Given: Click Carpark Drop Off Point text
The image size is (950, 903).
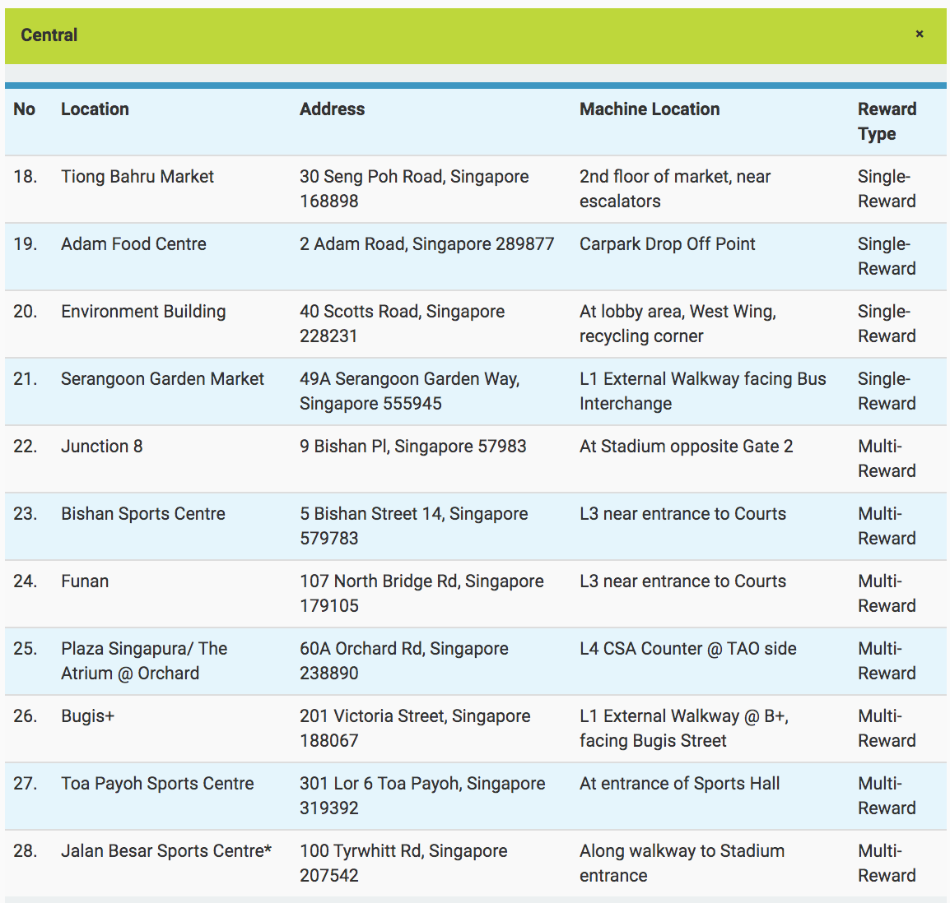Looking at the screenshot, I should [x=667, y=244].
